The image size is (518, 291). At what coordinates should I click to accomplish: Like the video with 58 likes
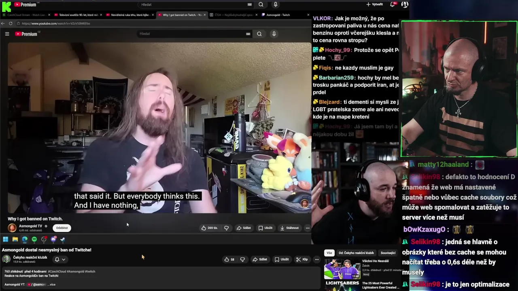[x=229, y=259]
